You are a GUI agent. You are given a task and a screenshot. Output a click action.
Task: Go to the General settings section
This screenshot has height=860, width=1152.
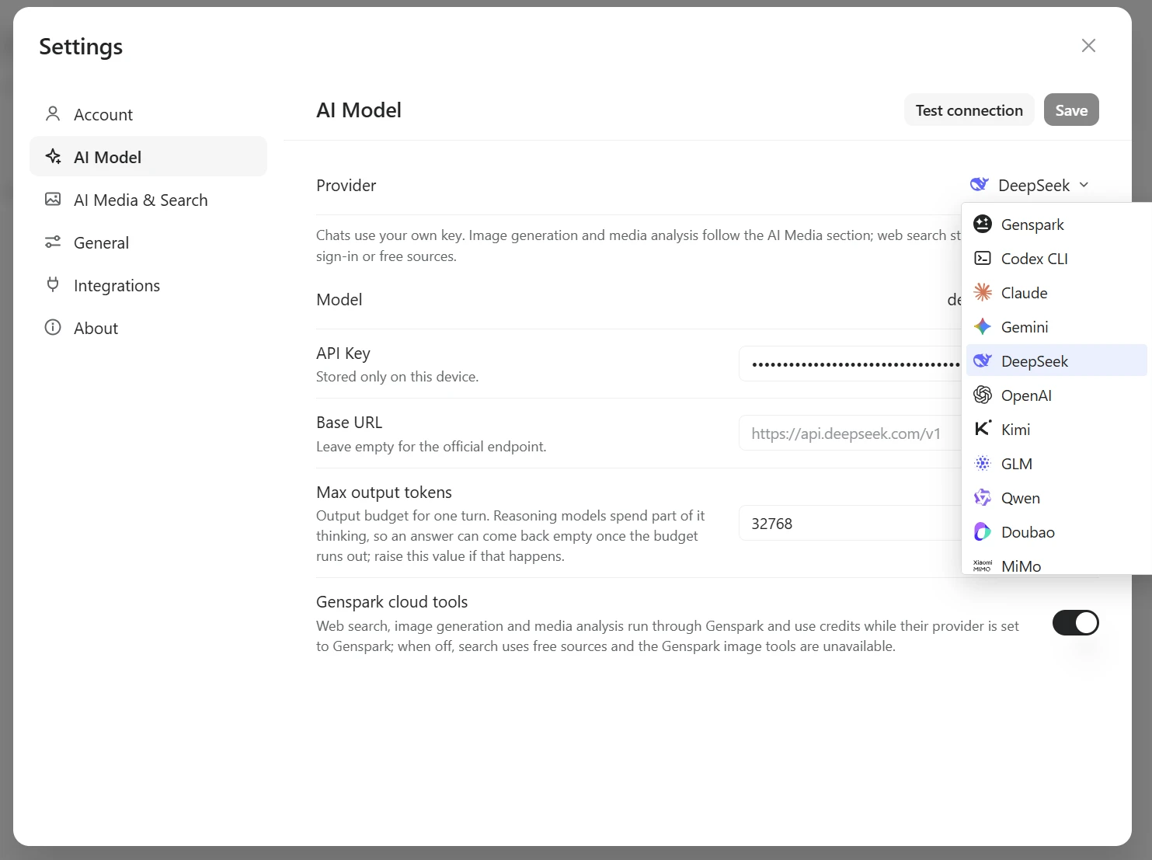point(148,242)
